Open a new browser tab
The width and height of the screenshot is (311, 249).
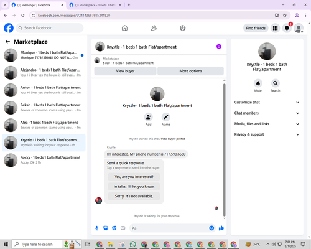tap(129, 5)
